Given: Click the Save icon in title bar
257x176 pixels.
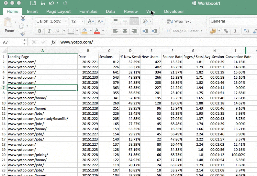Looking at the screenshot, I should [43, 3].
